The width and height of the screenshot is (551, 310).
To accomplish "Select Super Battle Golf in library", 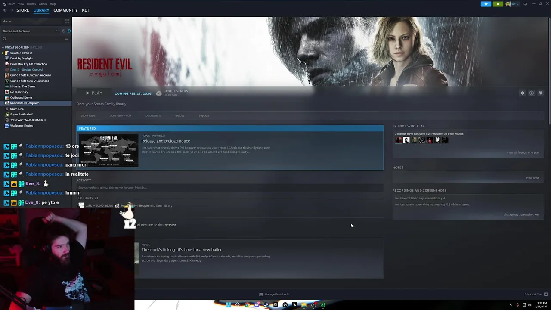I will [21, 114].
